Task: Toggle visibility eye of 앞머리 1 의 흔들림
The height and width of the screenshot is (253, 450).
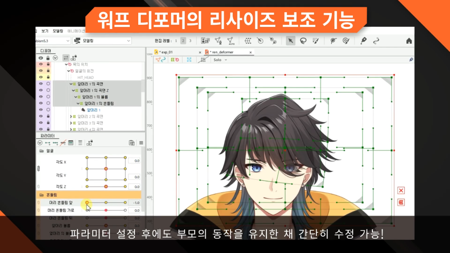Action: 41,103
